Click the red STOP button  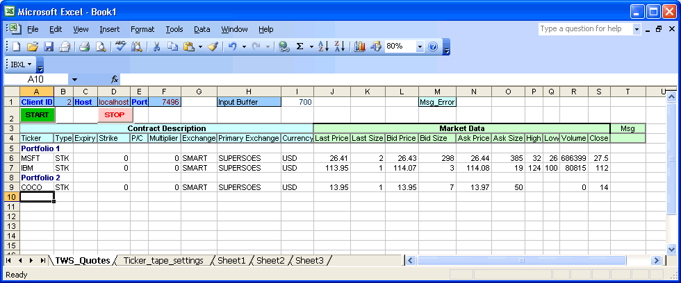pyautogui.click(x=115, y=115)
